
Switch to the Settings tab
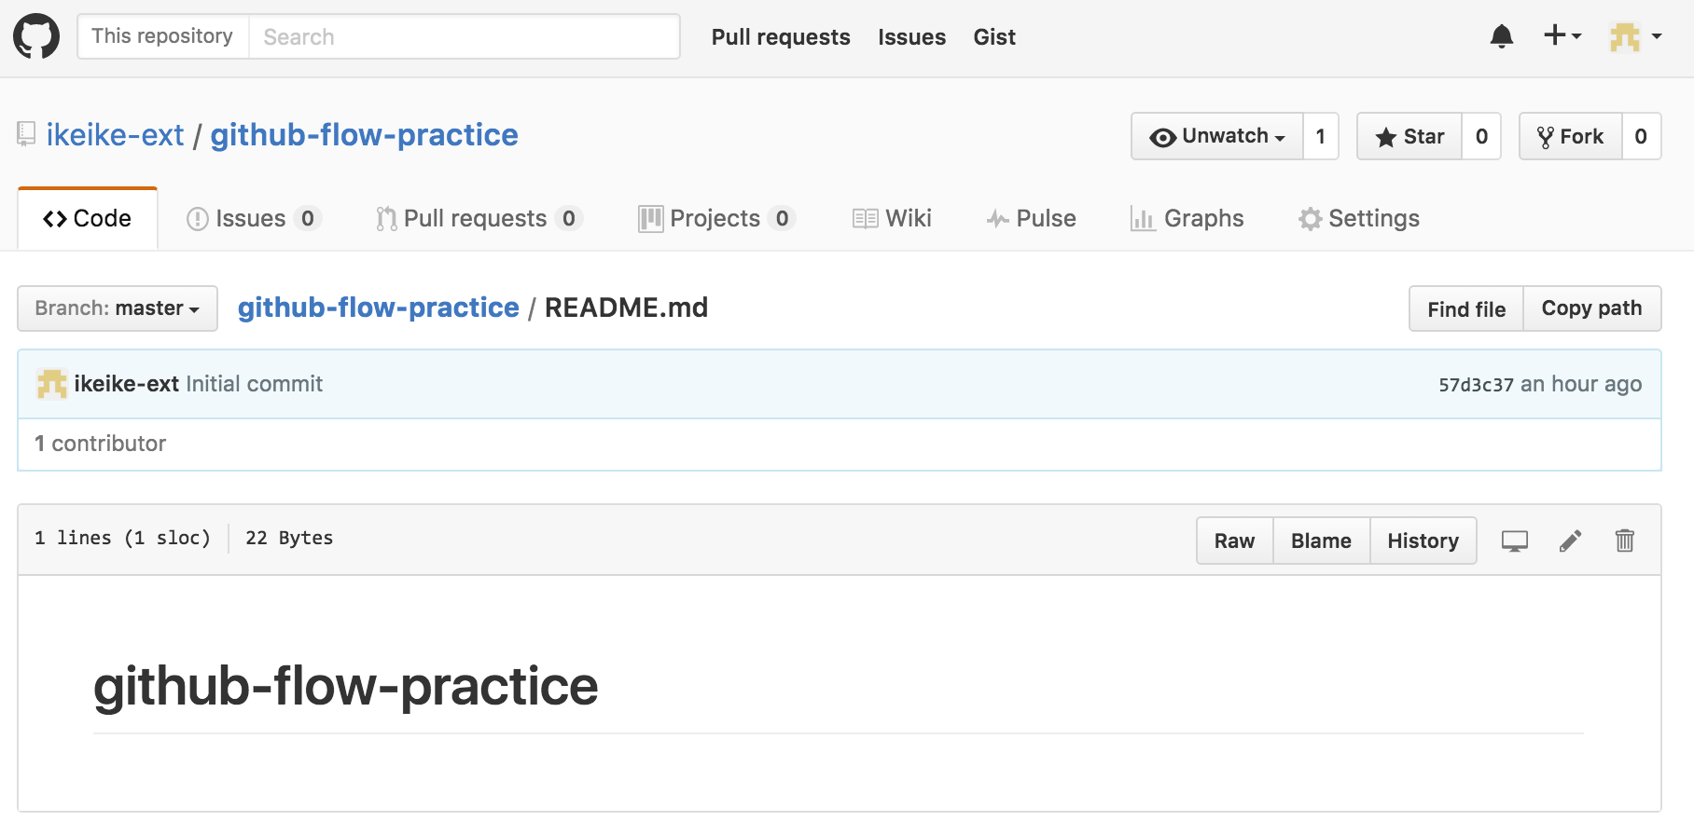[x=1359, y=218]
